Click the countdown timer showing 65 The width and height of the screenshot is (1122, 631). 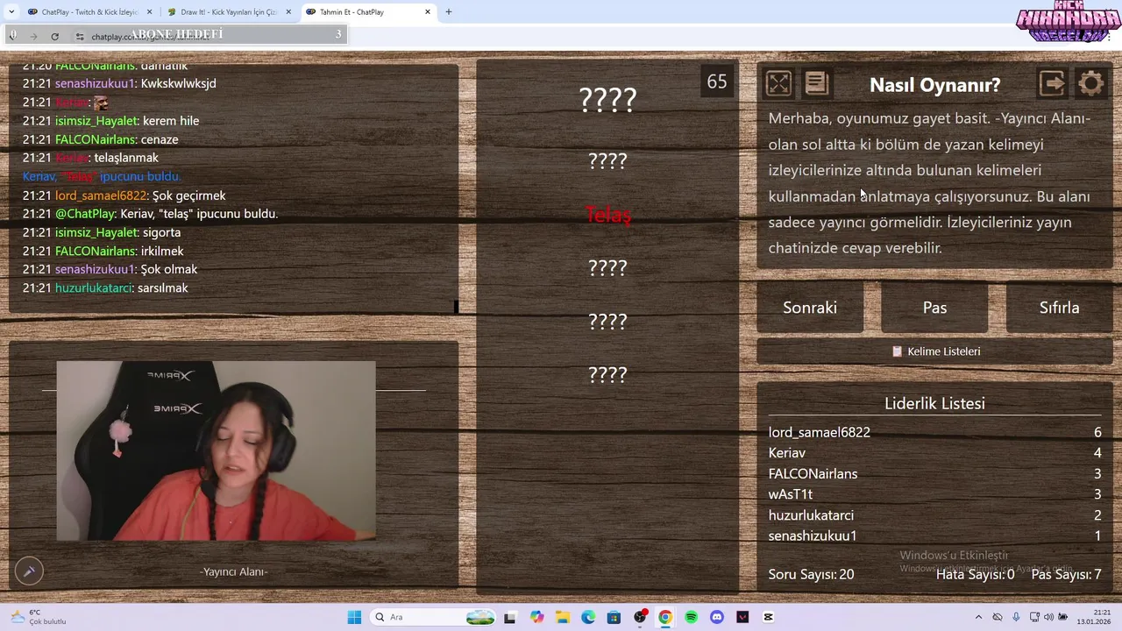tap(717, 82)
